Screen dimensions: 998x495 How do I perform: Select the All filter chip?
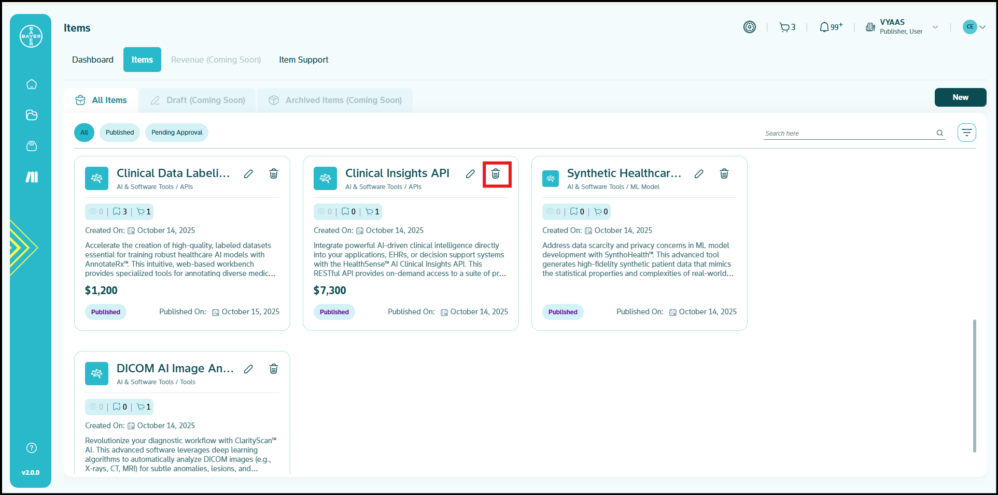[84, 133]
